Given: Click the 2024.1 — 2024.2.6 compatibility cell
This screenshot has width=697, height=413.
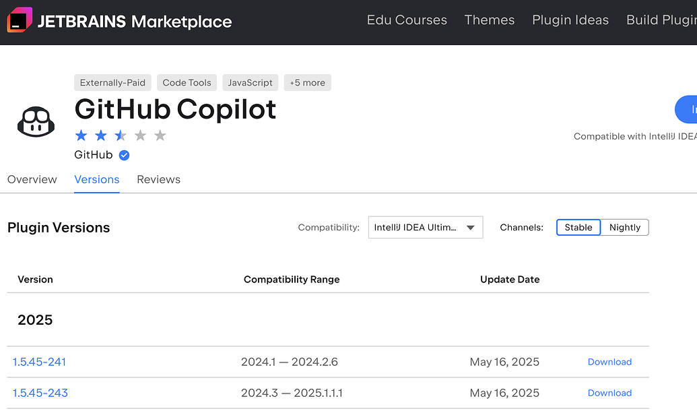Looking at the screenshot, I should tap(290, 362).
